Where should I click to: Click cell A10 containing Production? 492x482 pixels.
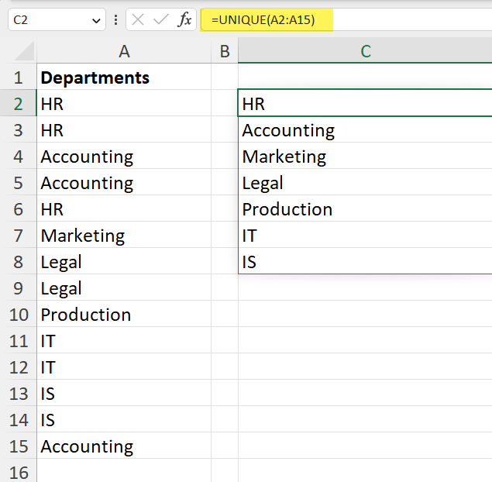pos(124,315)
